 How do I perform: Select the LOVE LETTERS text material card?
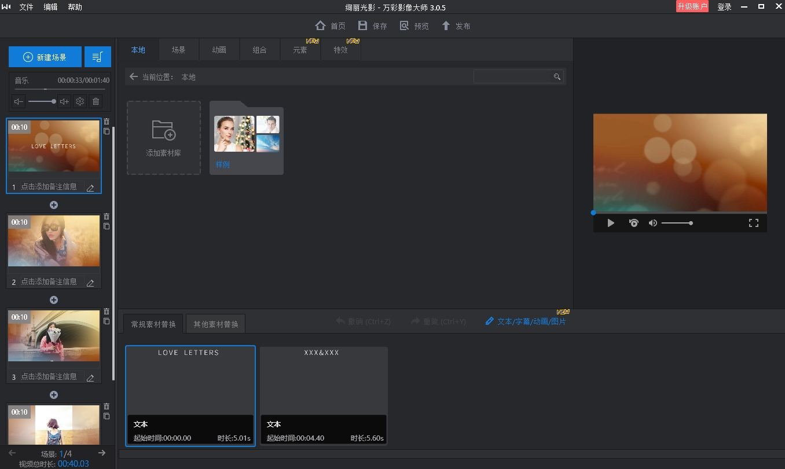click(x=190, y=396)
